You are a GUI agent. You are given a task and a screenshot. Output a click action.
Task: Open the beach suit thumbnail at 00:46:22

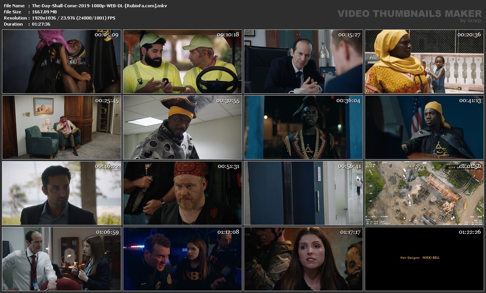(x=62, y=193)
